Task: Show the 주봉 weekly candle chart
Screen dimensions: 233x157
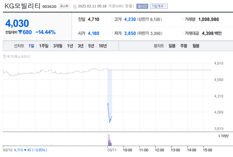Action: [184, 46]
